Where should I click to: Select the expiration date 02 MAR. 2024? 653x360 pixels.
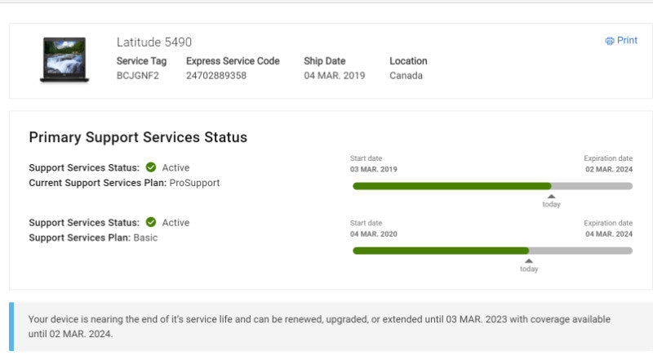[x=609, y=169]
